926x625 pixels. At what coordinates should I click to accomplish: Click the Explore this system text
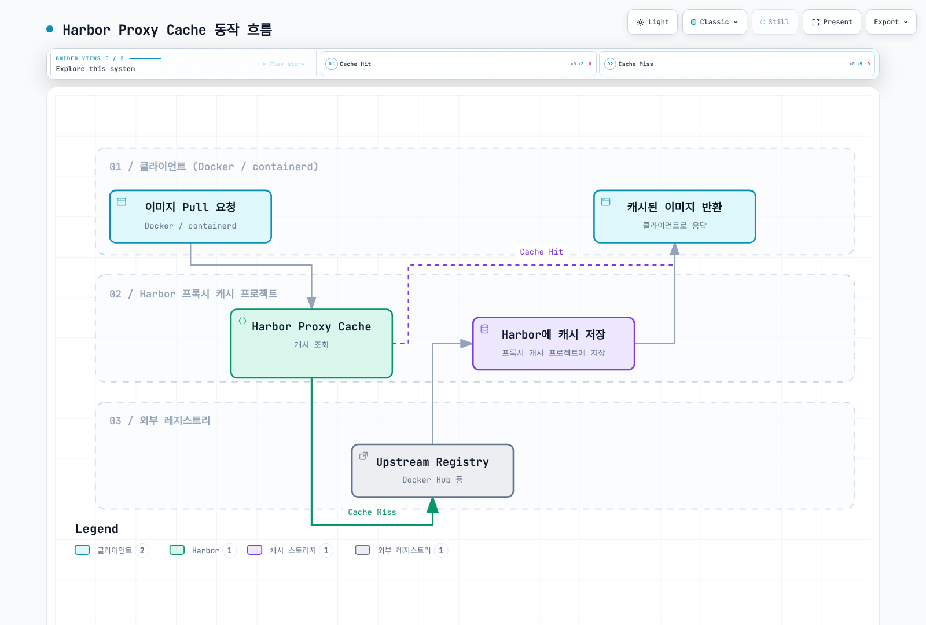95,69
